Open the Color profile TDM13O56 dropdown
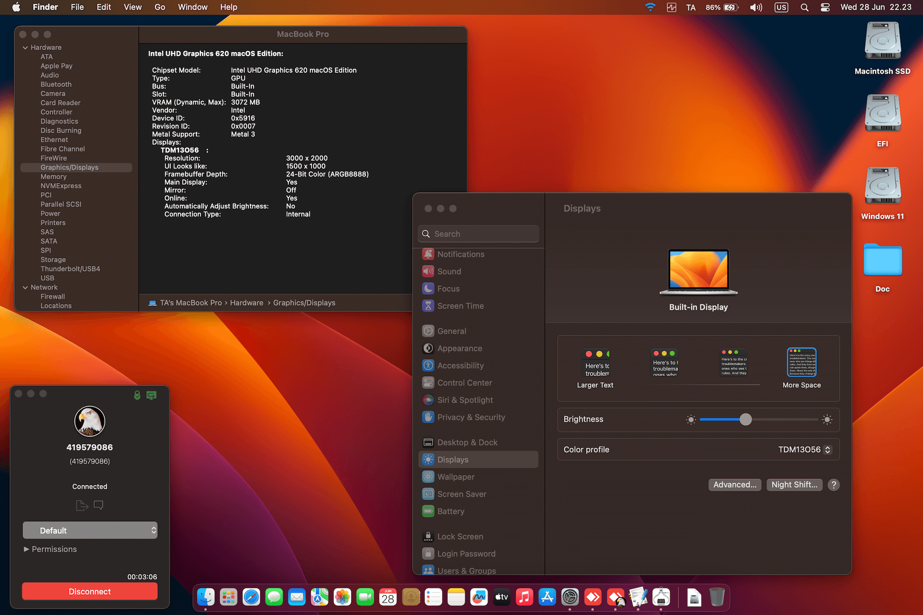 coord(805,450)
